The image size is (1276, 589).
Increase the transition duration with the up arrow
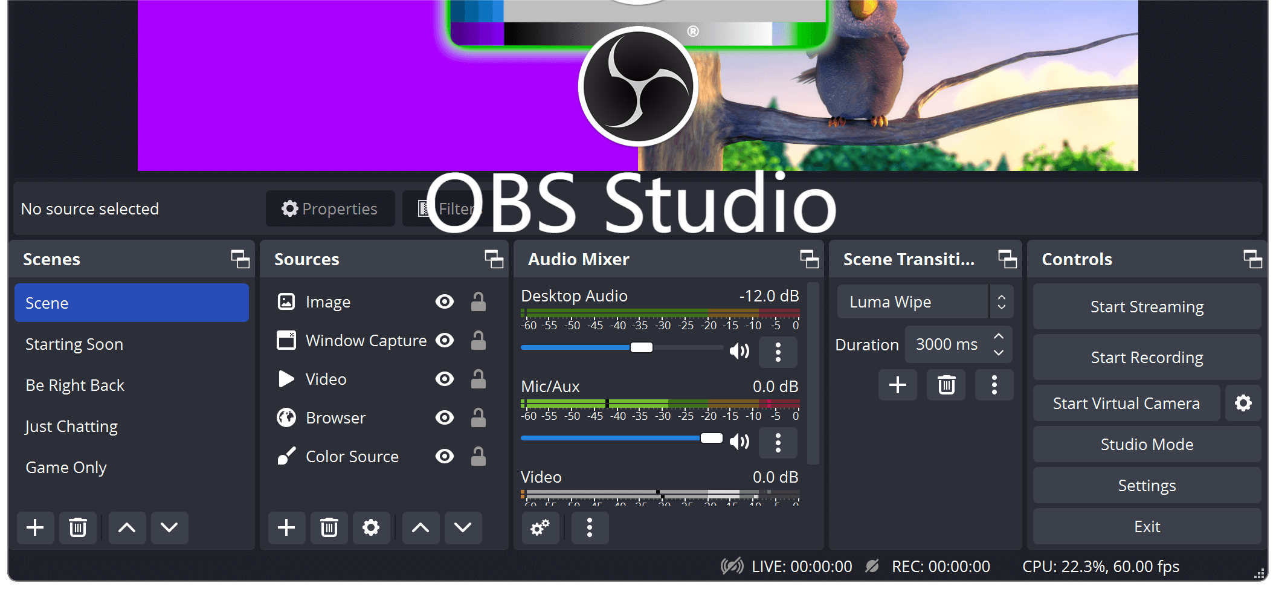point(999,336)
